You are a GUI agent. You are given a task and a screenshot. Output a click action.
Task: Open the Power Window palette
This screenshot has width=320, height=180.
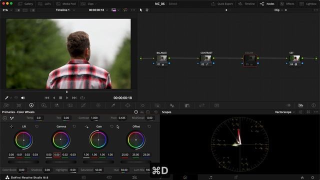point(128,105)
